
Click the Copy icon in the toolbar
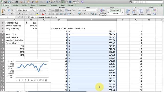point(25,2)
